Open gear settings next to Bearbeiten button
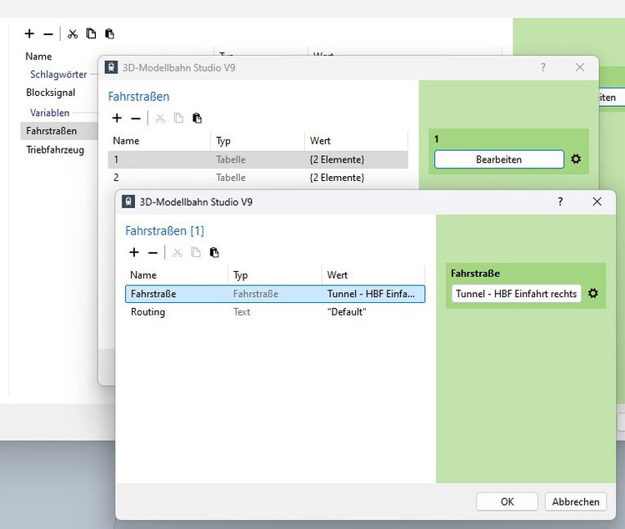625x529 pixels. pyautogui.click(x=576, y=159)
